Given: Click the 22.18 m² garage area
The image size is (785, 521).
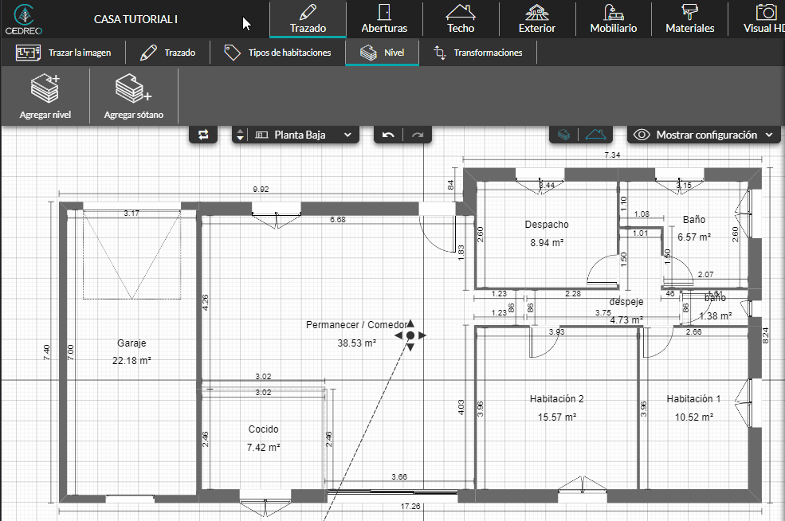Looking at the screenshot, I should 131,361.
